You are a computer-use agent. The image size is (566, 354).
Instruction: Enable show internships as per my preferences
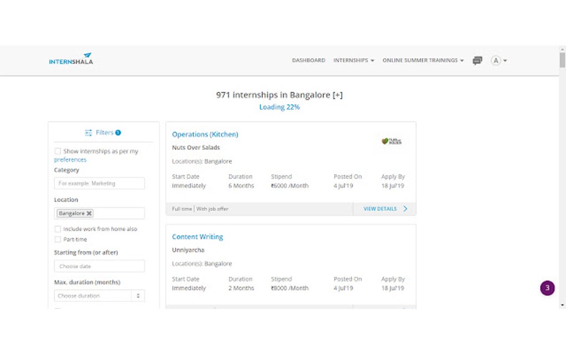coord(58,151)
